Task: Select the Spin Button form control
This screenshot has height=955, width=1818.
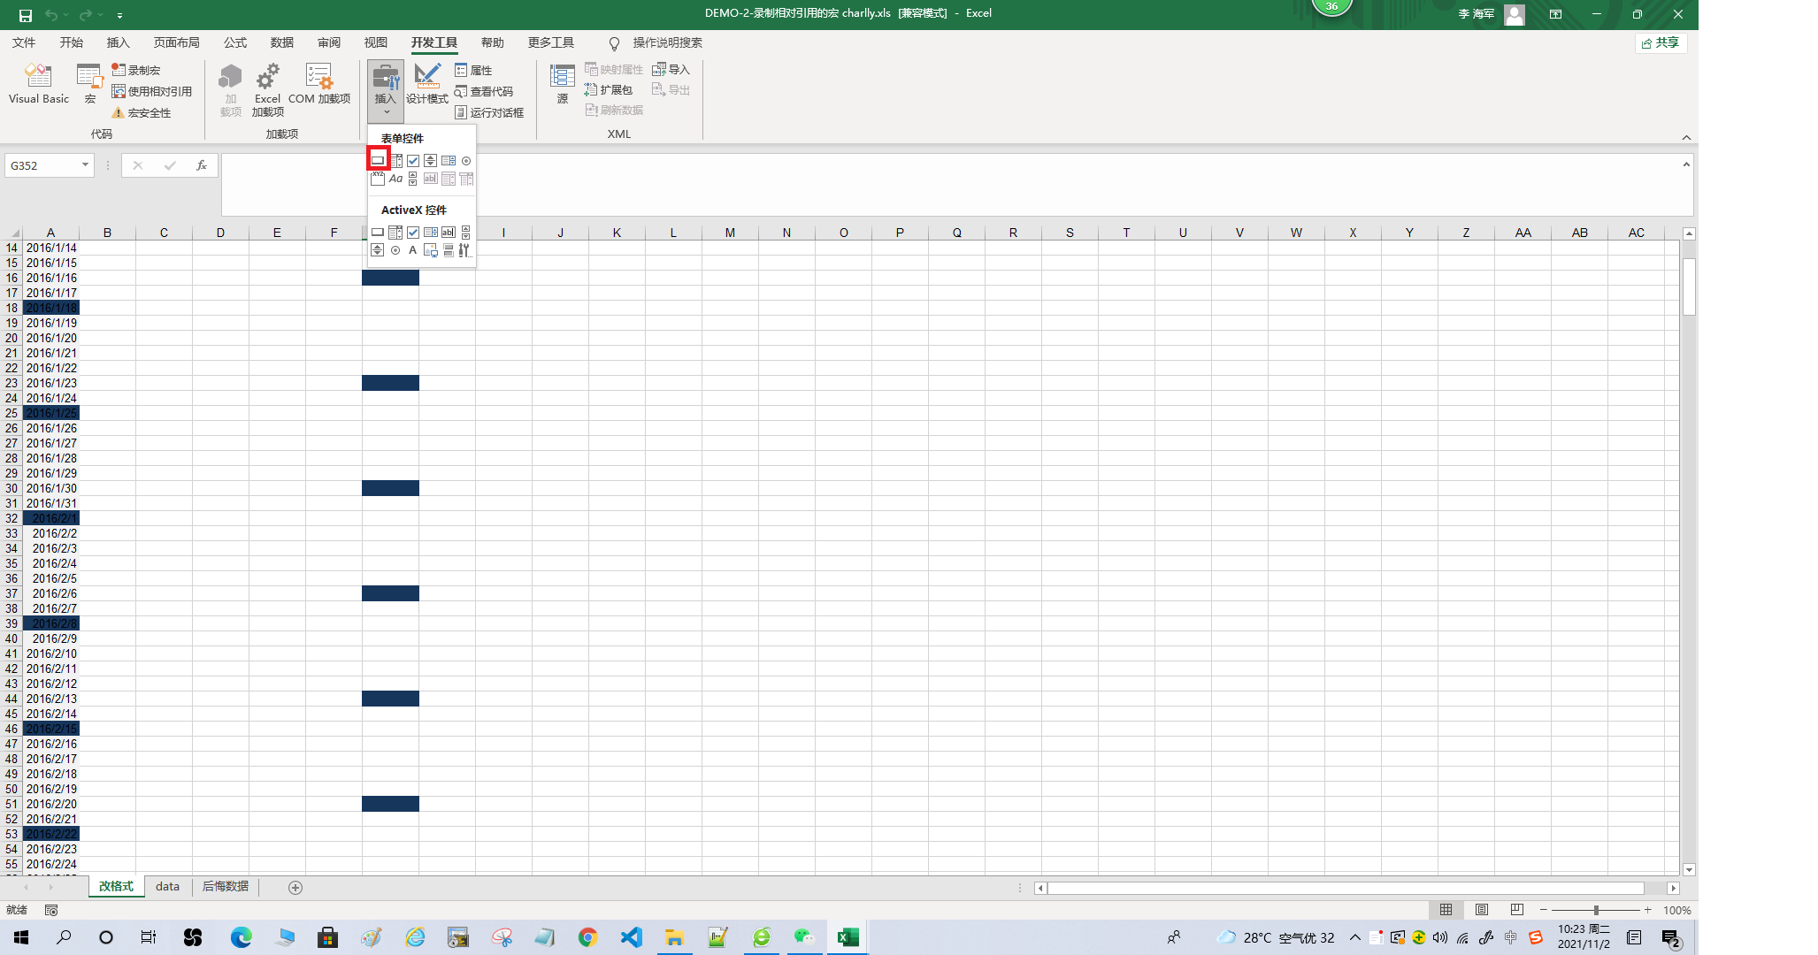Action: coord(430,160)
